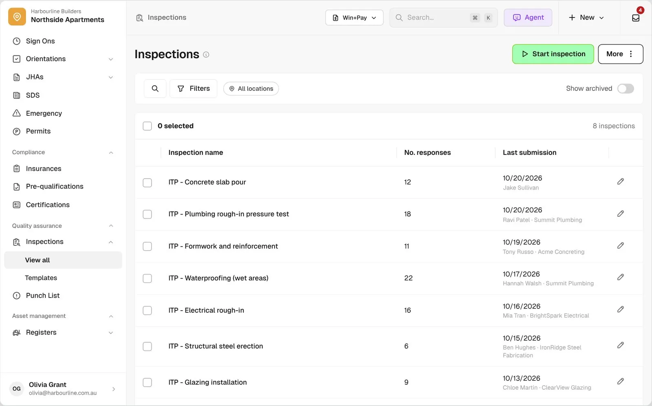The width and height of the screenshot is (652, 406).
Task: Edit ITP - Waterproofing (wet areas) row
Action: tap(620, 277)
